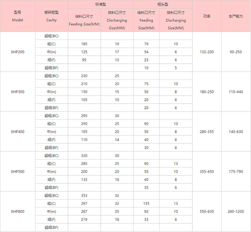
Task: Click the 型号 Model column header
Action: (17, 16)
